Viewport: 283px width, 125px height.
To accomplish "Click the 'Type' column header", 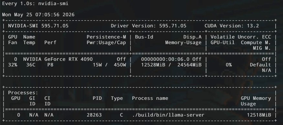I will pyautogui.click(x=117, y=98).
